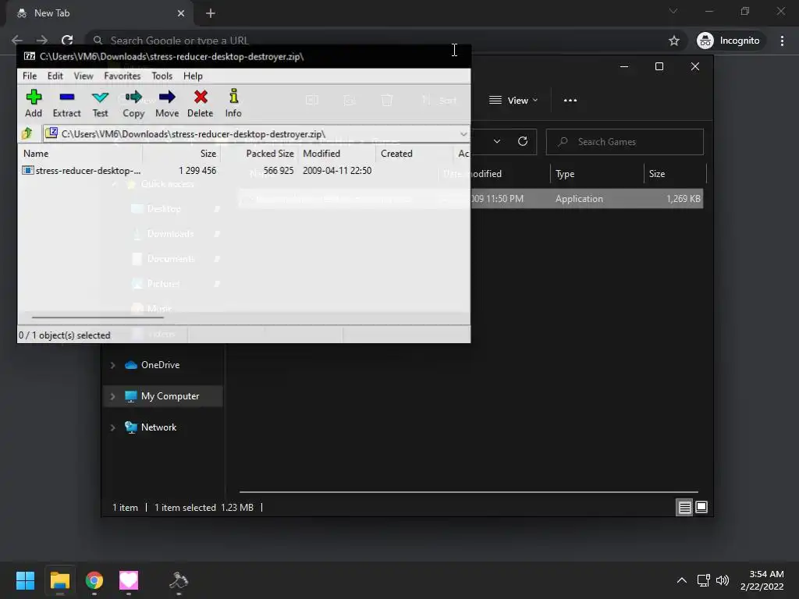Click the Incognito profile button
The image size is (799, 599).
pyautogui.click(x=729, y=41)
